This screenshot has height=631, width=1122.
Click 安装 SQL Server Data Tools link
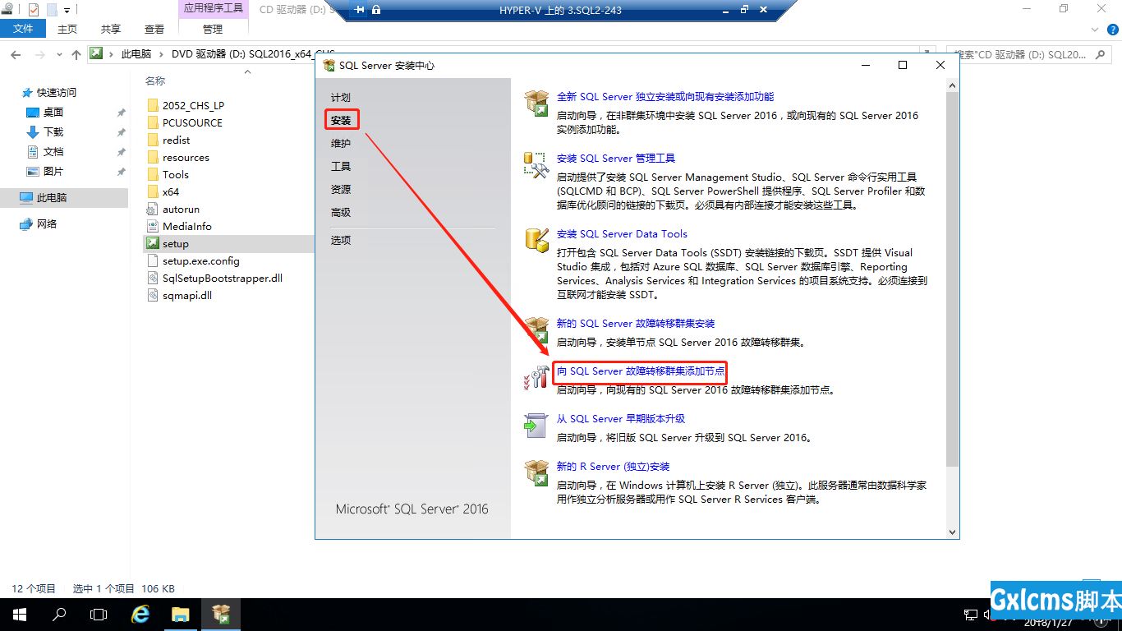click(622, 234)
